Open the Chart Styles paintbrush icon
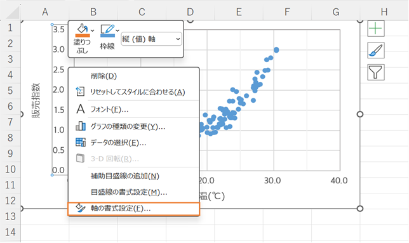This screenshot has height=243, width=409. (x=375, y=50)
